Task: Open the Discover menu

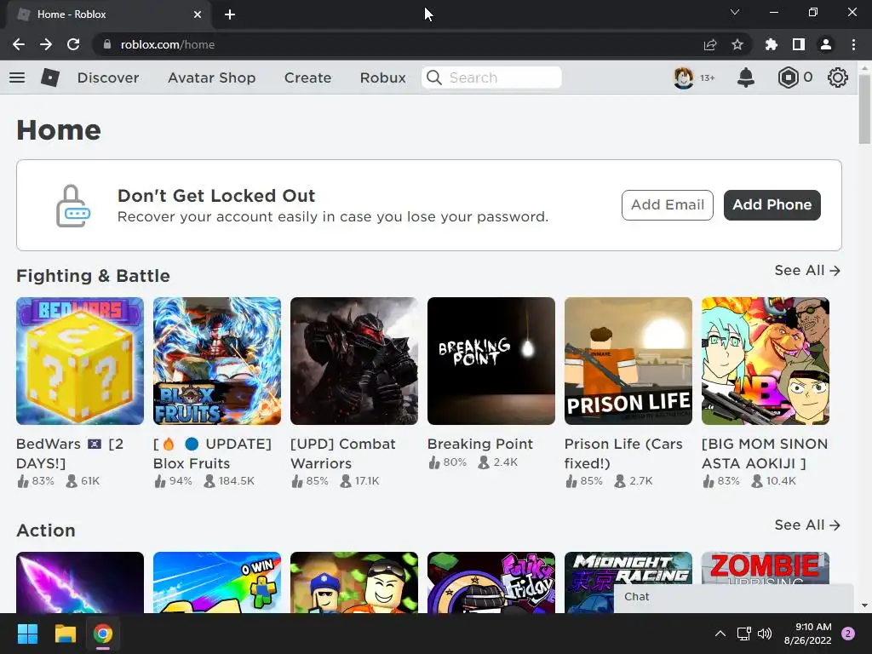Action: tap(108, 77)
